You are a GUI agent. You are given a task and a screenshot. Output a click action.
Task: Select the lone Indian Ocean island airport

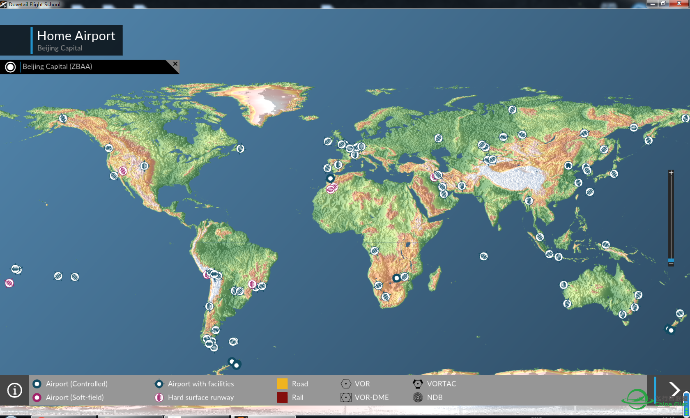(x=484, y=256)
